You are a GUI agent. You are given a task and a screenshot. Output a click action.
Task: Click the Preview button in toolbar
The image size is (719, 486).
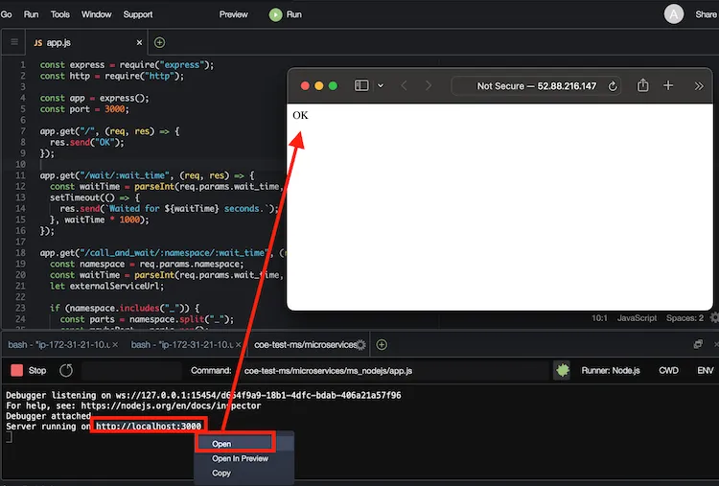(x=233, y=14)
